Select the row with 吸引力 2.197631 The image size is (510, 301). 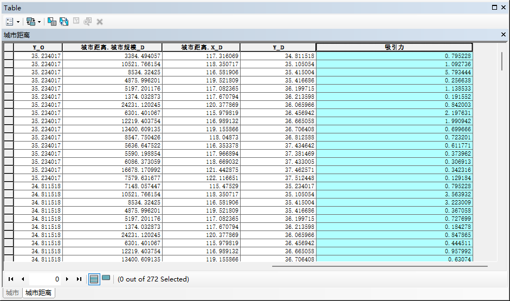pos(9,113)
